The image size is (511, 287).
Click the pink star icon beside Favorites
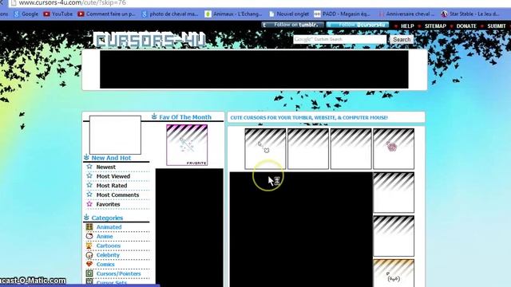click(x=89, y=204)
